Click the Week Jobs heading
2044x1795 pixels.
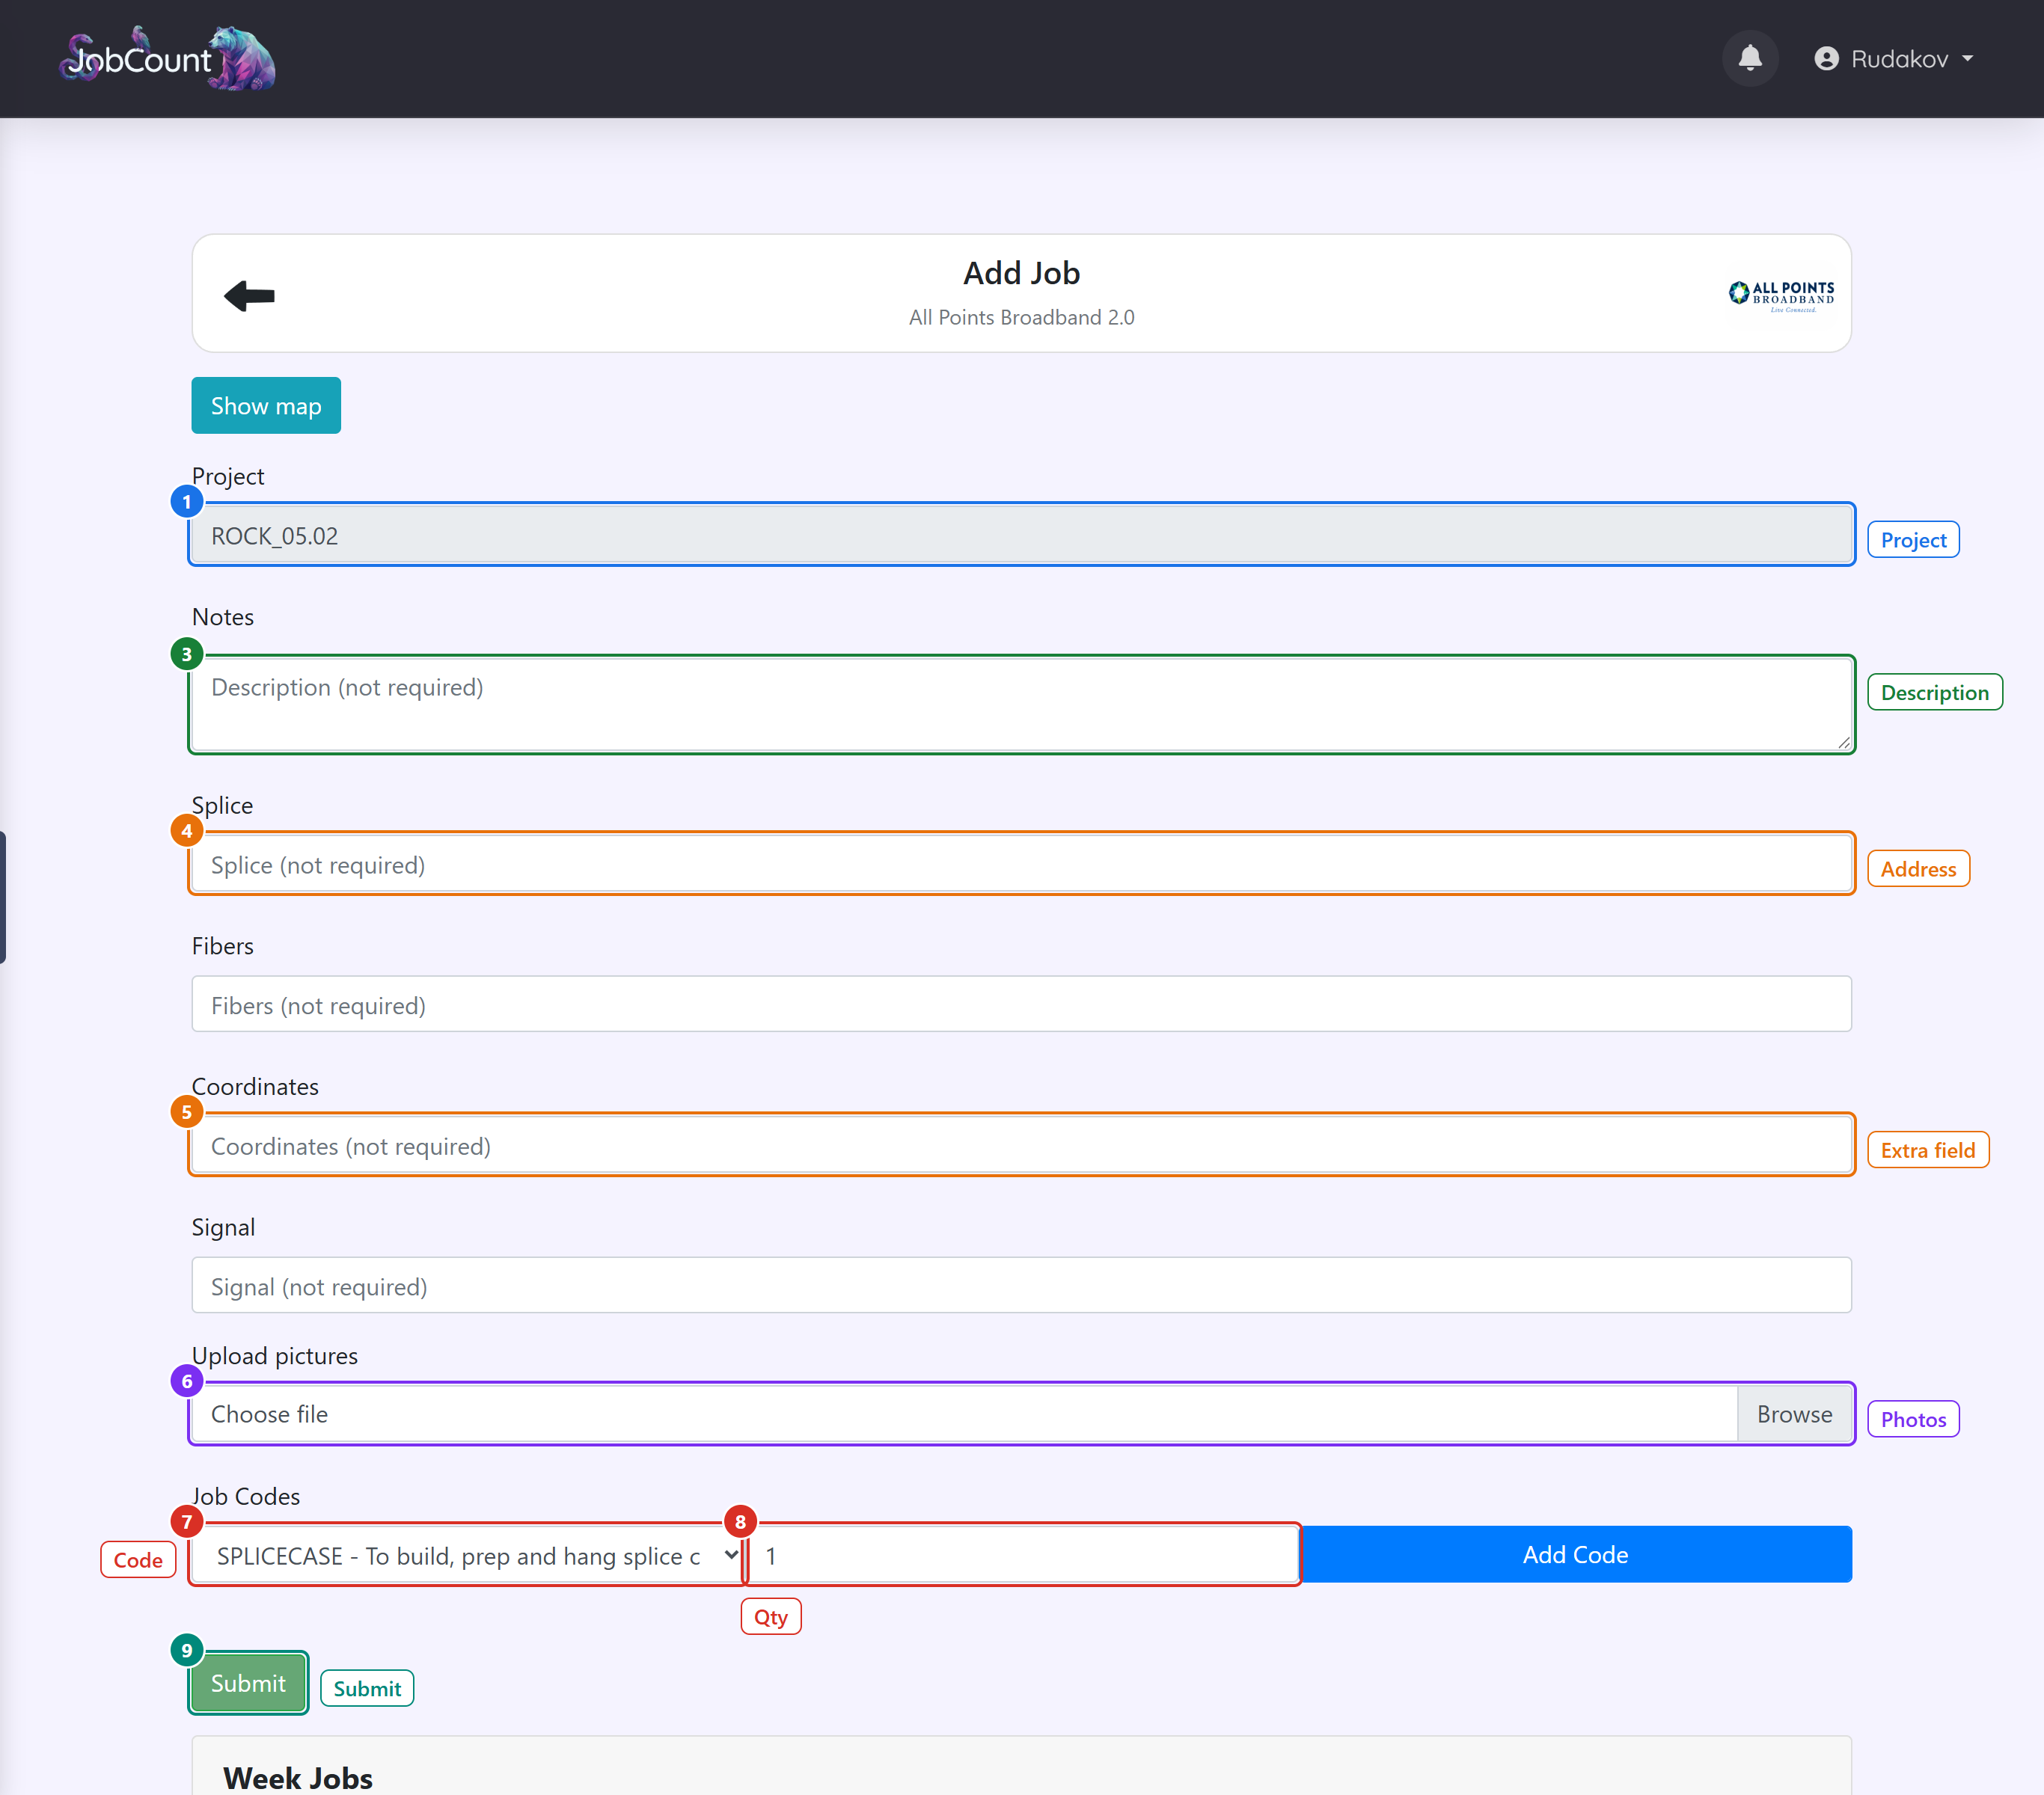[298, 1778]
